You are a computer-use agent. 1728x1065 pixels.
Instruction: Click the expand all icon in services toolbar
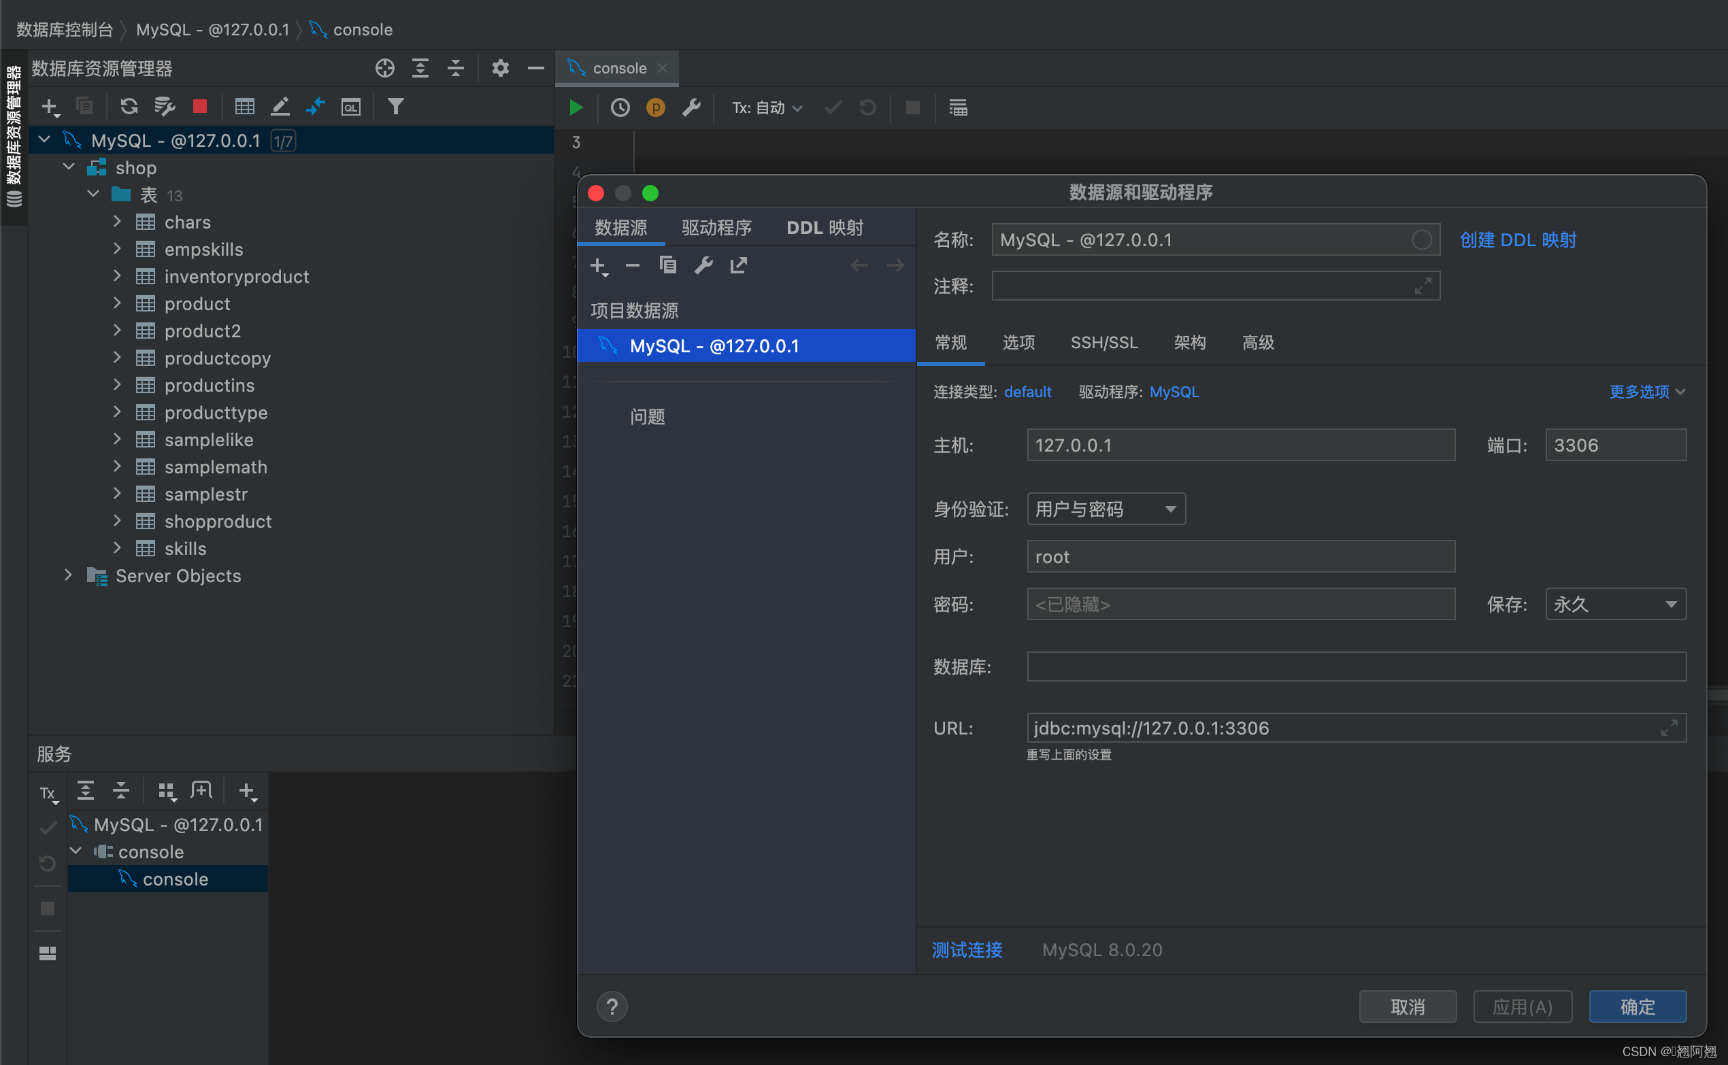[86, 791]
